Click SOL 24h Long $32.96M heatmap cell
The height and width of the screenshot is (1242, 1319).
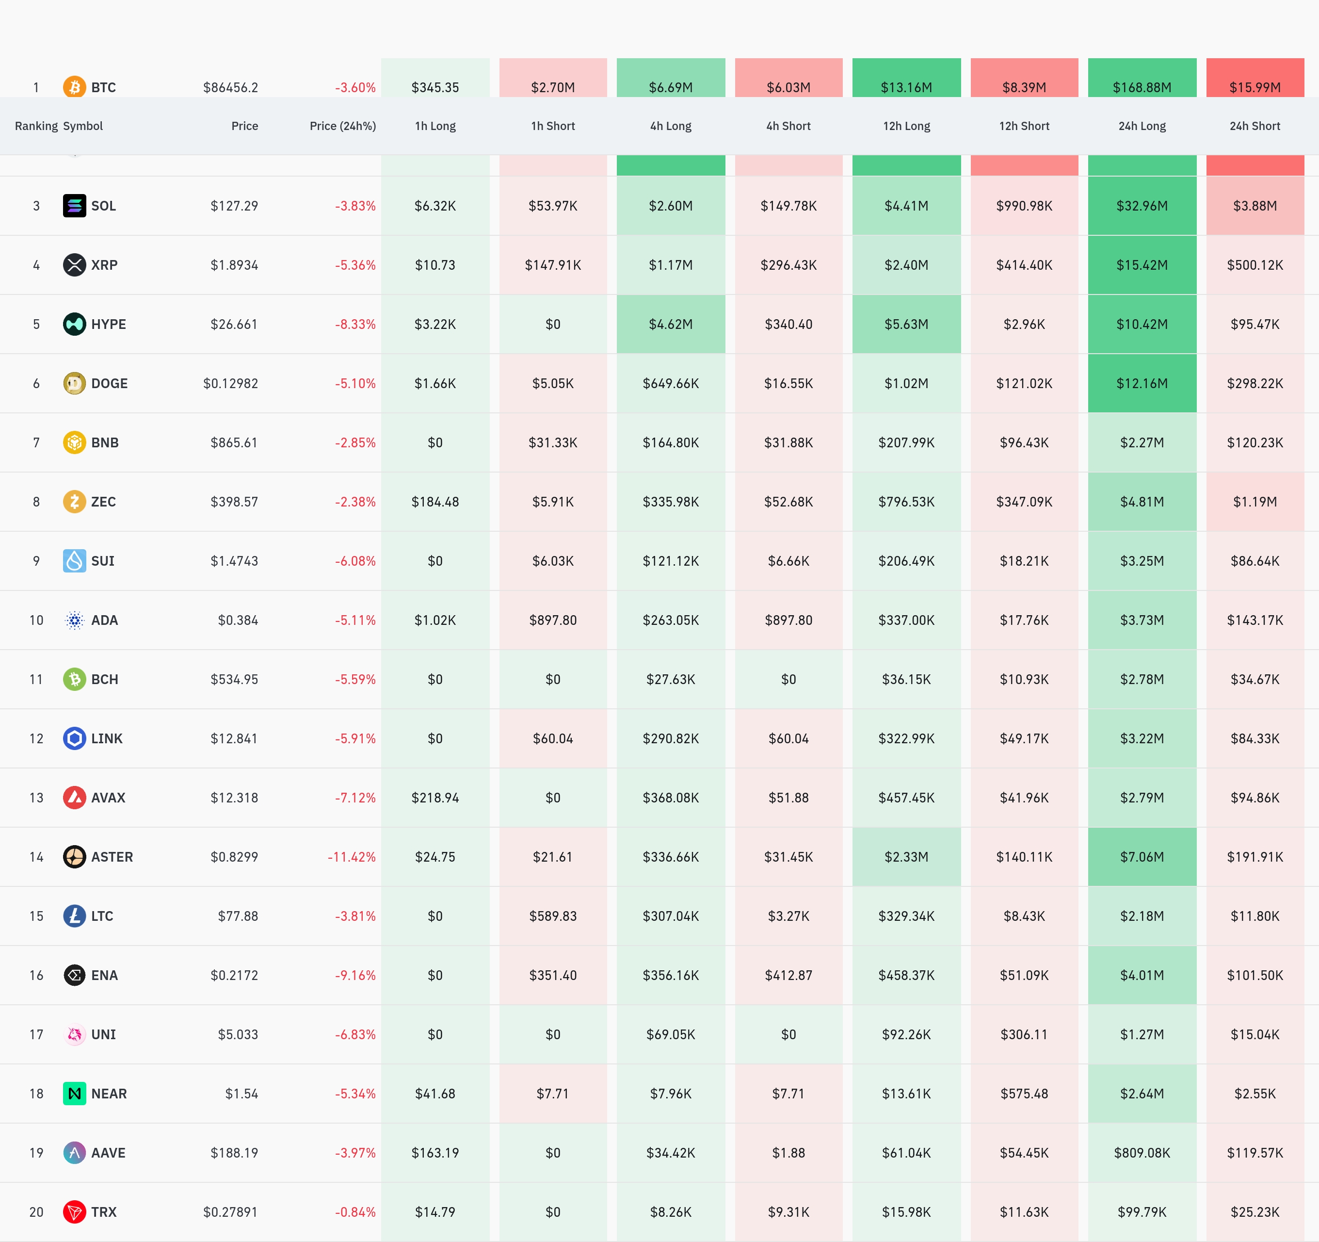[x=1141, y=206]
